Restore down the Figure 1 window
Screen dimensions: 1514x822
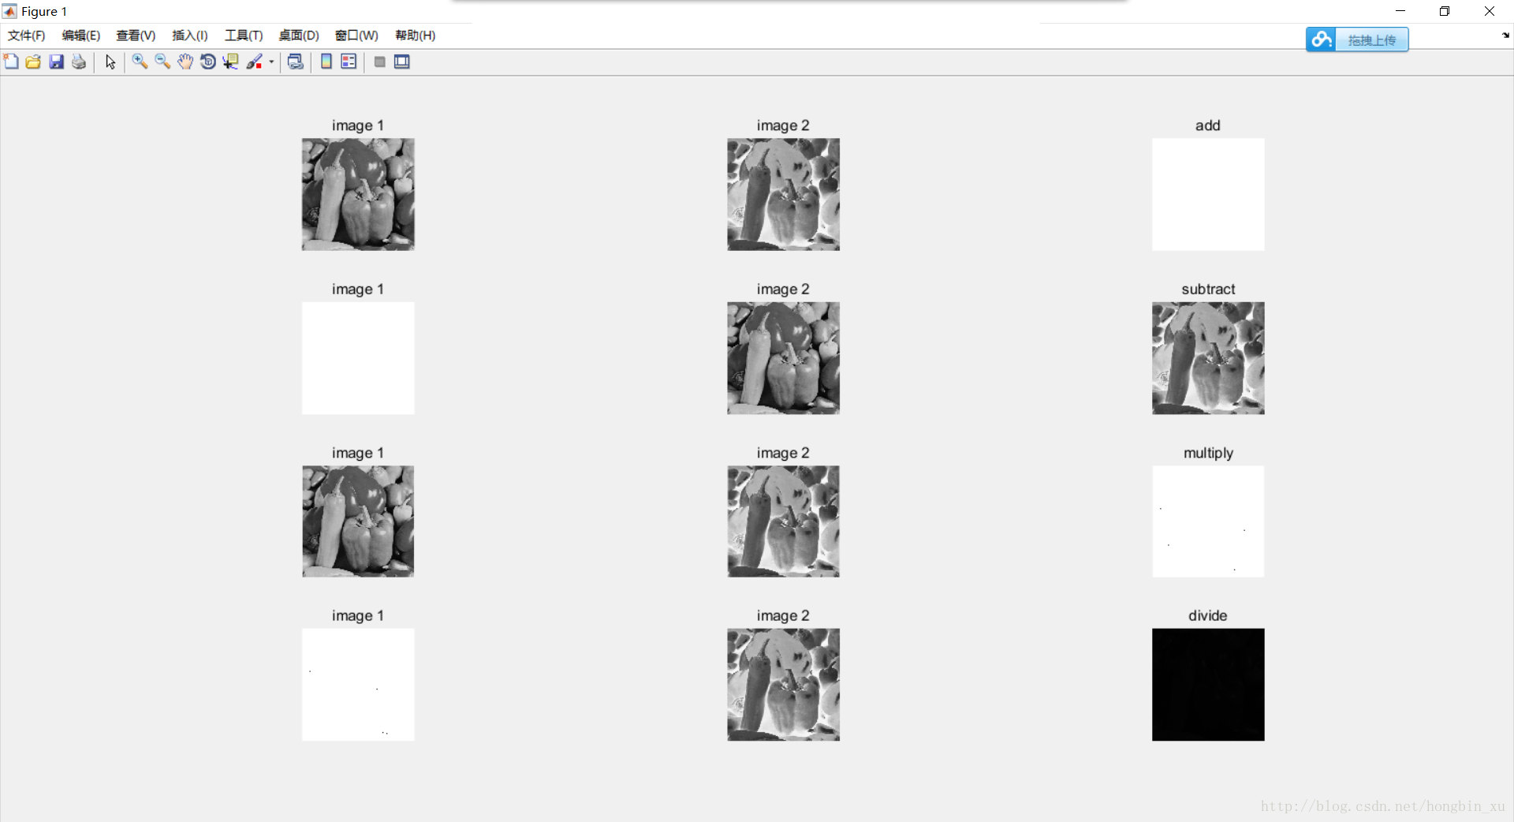point(1445,11)
